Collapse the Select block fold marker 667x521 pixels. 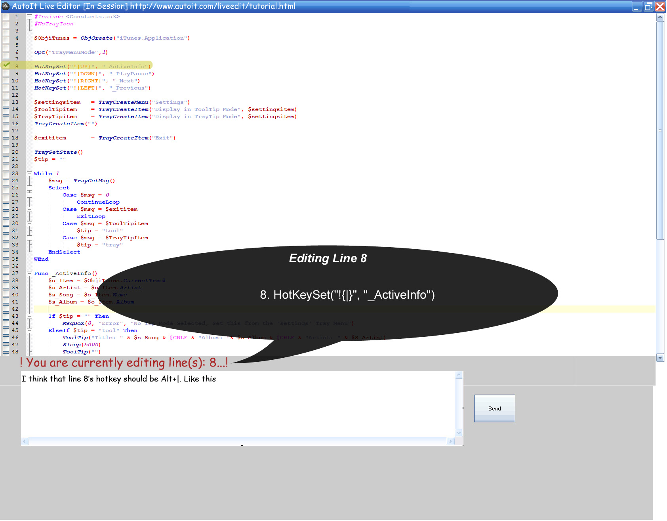29,188
